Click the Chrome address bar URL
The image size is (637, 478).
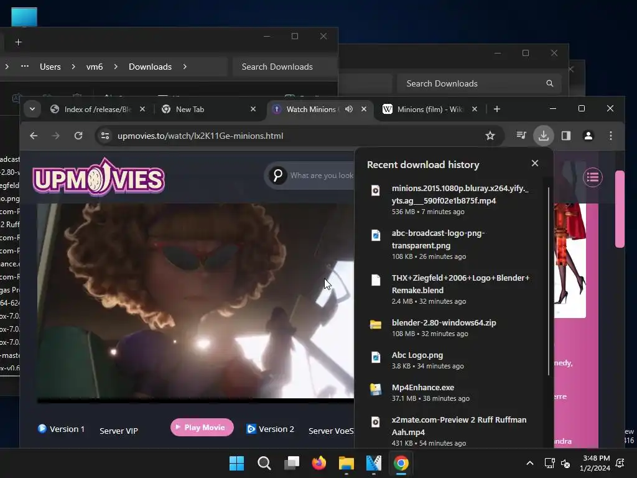[200, 136]
